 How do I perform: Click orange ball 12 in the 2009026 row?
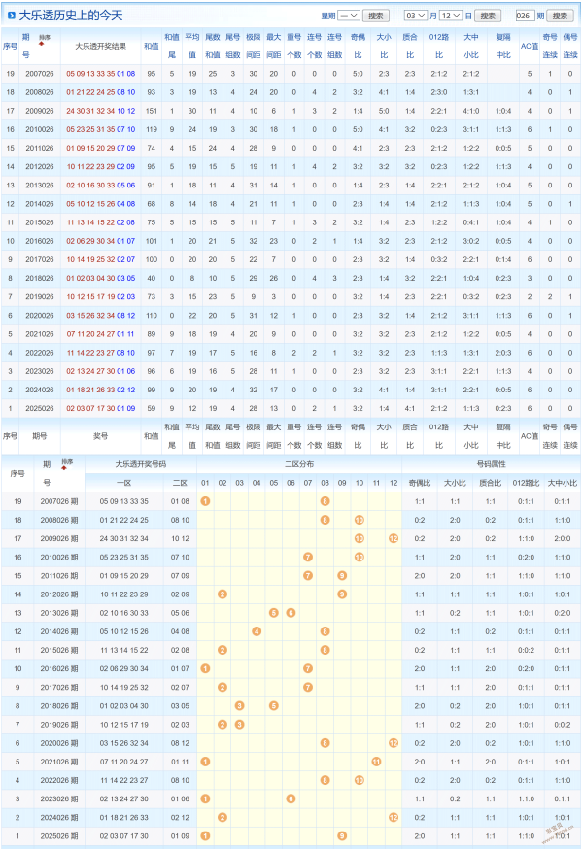click(x=393, y=538)
